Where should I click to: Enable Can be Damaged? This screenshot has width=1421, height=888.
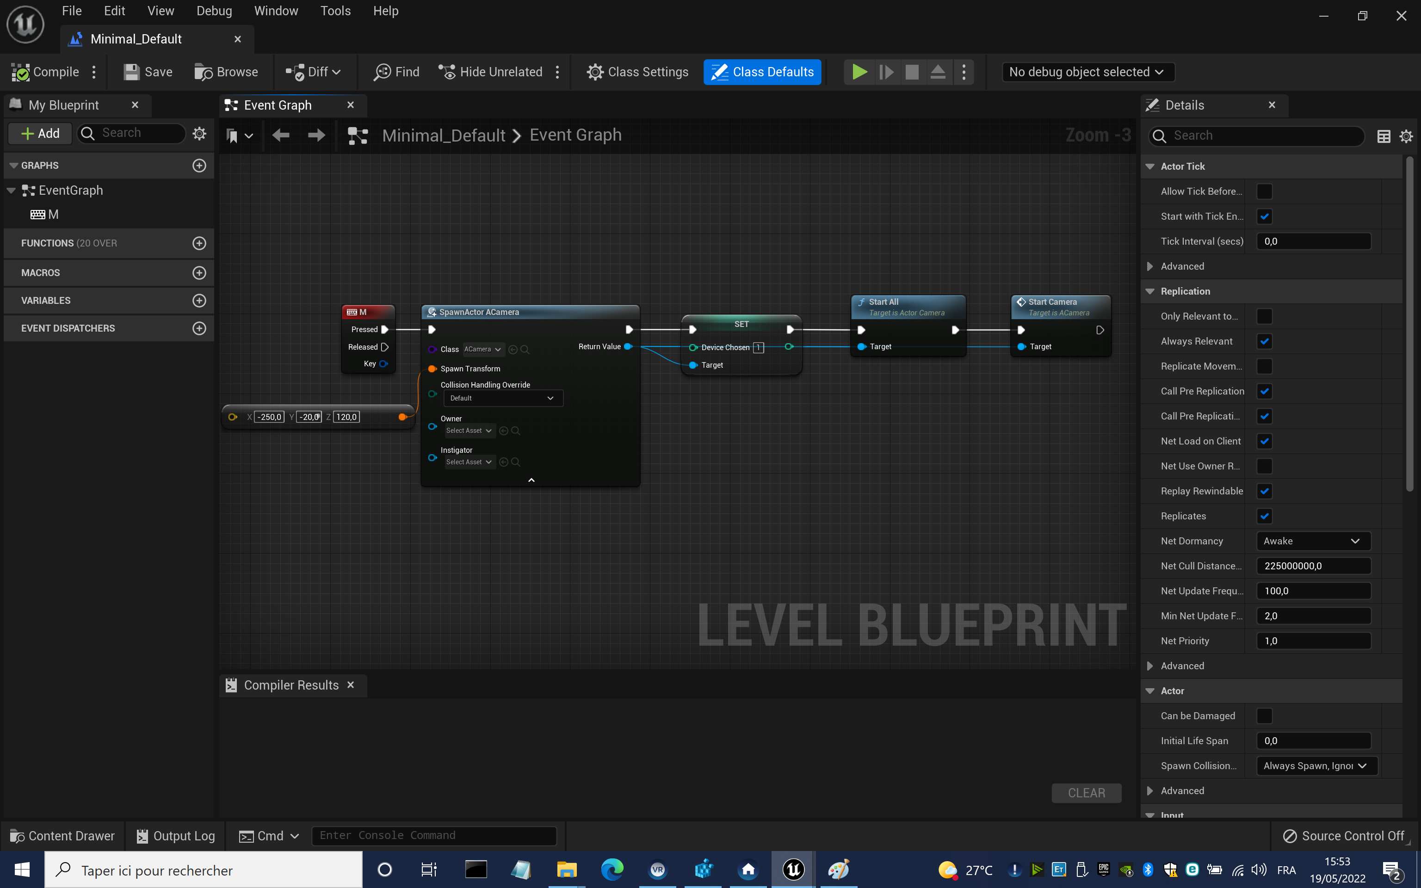1266,715
